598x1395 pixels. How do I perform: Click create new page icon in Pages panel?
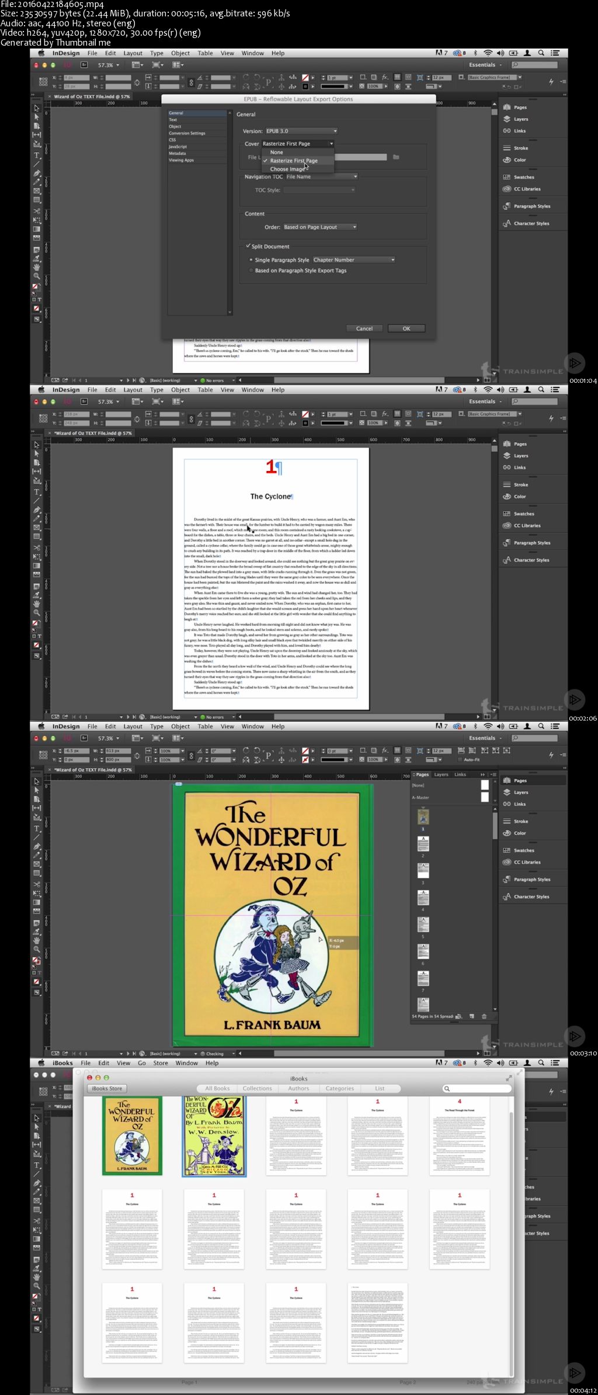[x=472, y=1016]
